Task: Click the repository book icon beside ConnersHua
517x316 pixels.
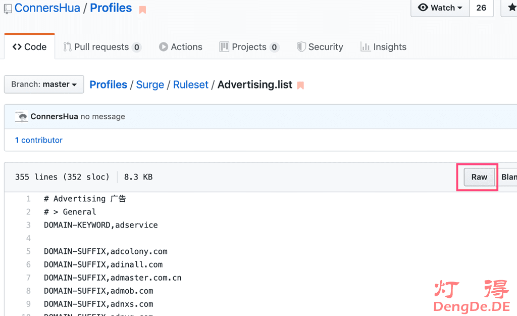Action: click(x=8, y=9)
